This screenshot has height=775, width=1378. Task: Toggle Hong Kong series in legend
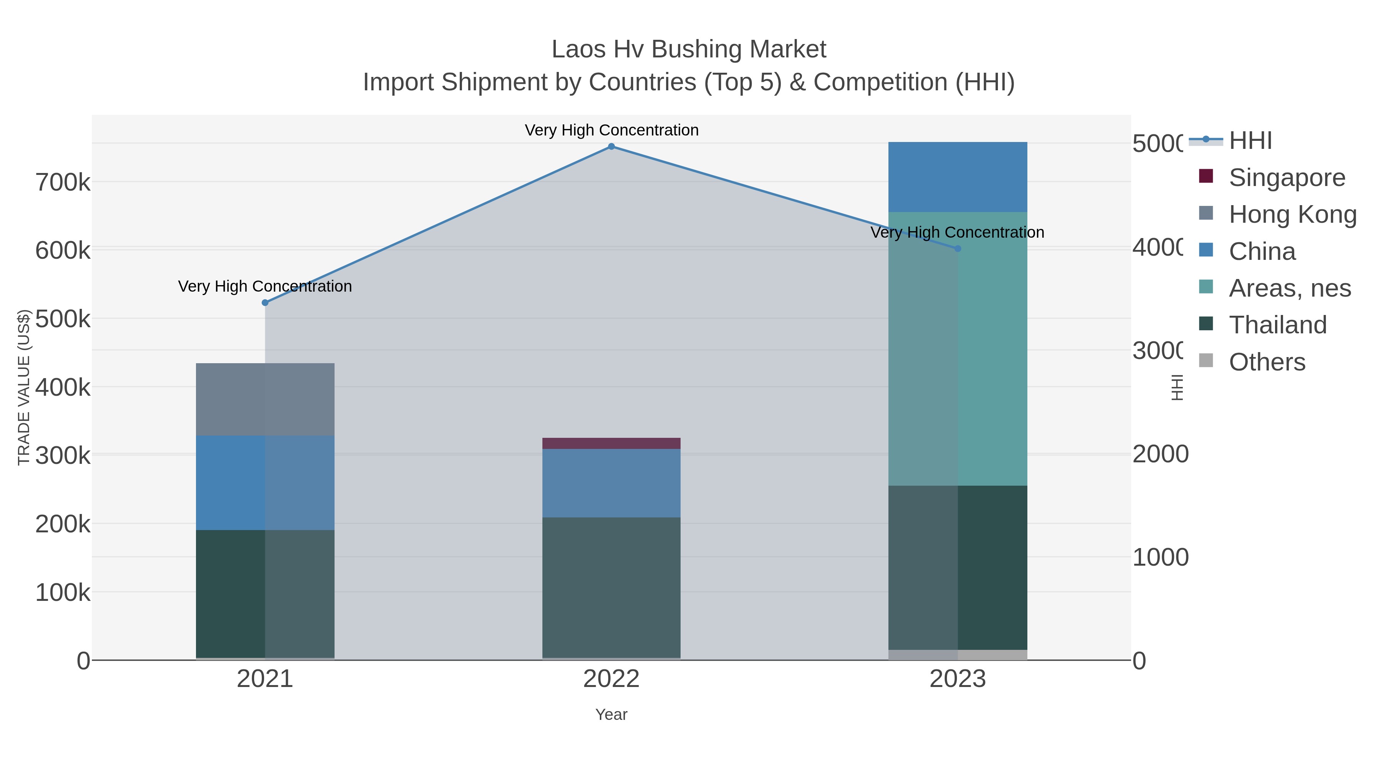coord(1277,214)
